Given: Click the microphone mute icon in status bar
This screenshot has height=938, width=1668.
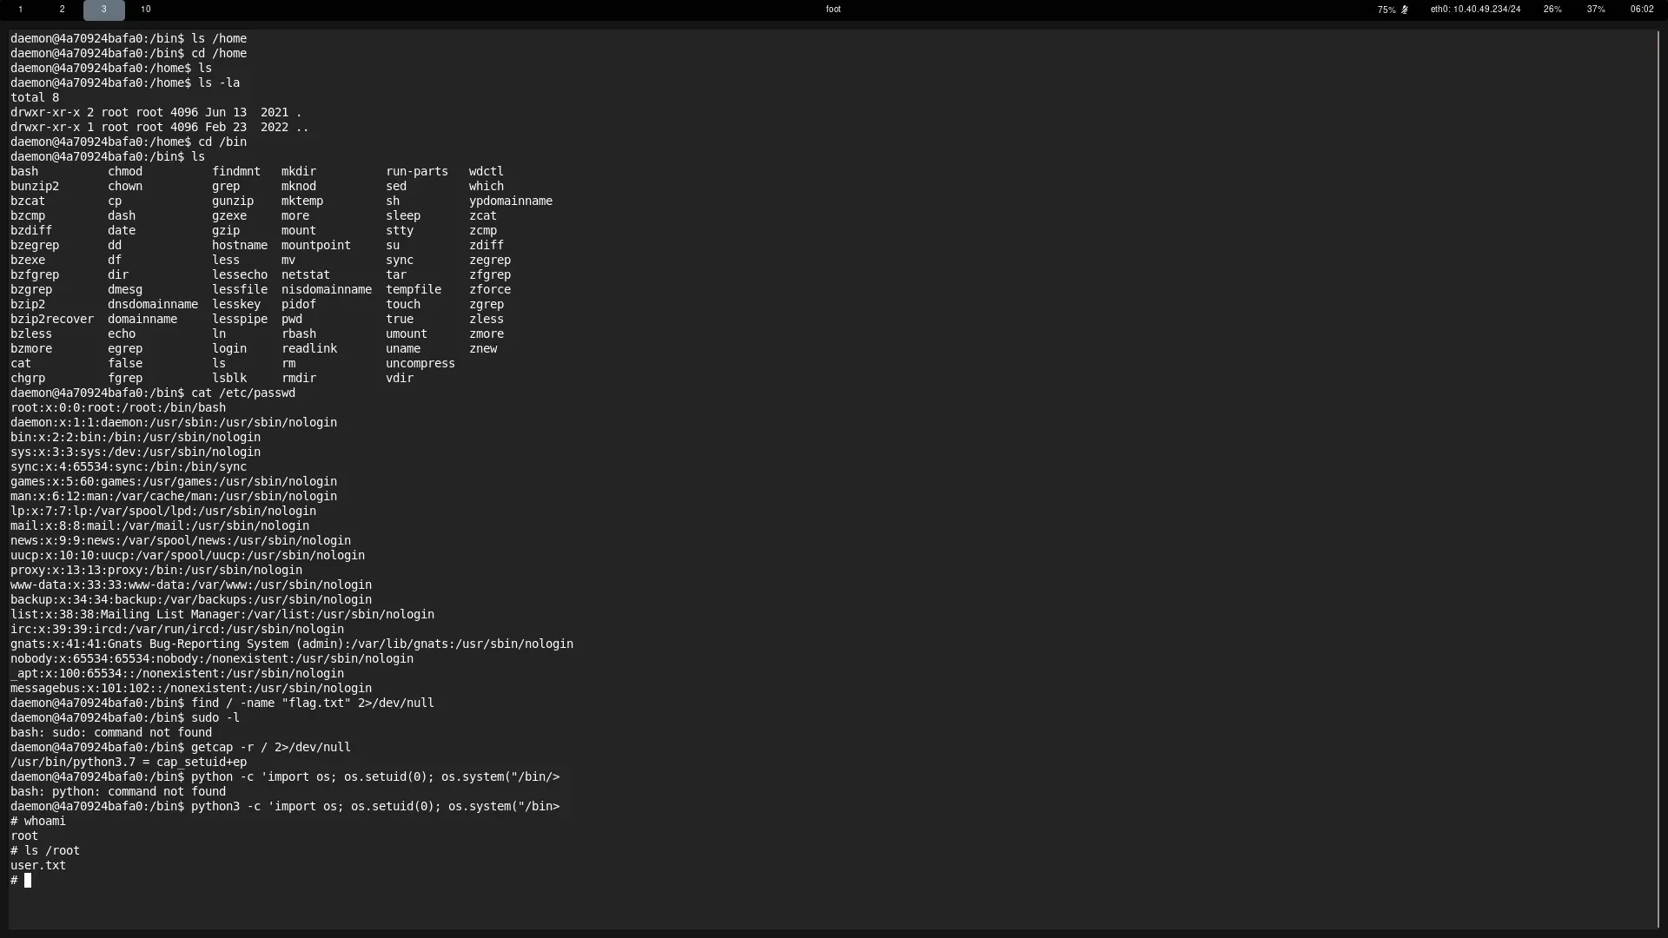Looking at the screenshot, I should pyautogui.click(x=1405, y=10).
